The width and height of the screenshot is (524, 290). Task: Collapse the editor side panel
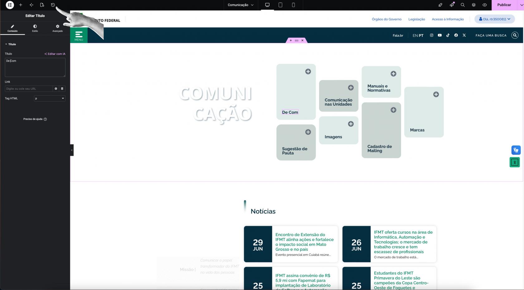72,150
